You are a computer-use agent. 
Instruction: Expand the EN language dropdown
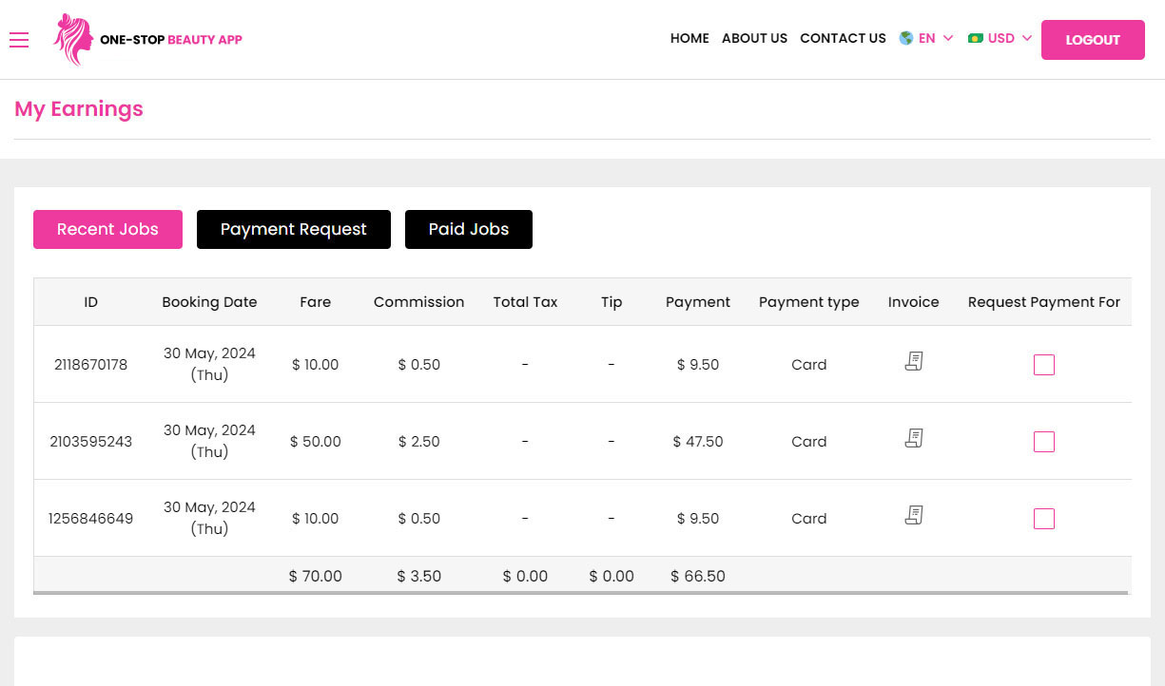(927, 38)
